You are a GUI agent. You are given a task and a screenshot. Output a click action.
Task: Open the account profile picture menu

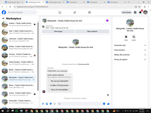pyautogui.click(x=146, y=12)
